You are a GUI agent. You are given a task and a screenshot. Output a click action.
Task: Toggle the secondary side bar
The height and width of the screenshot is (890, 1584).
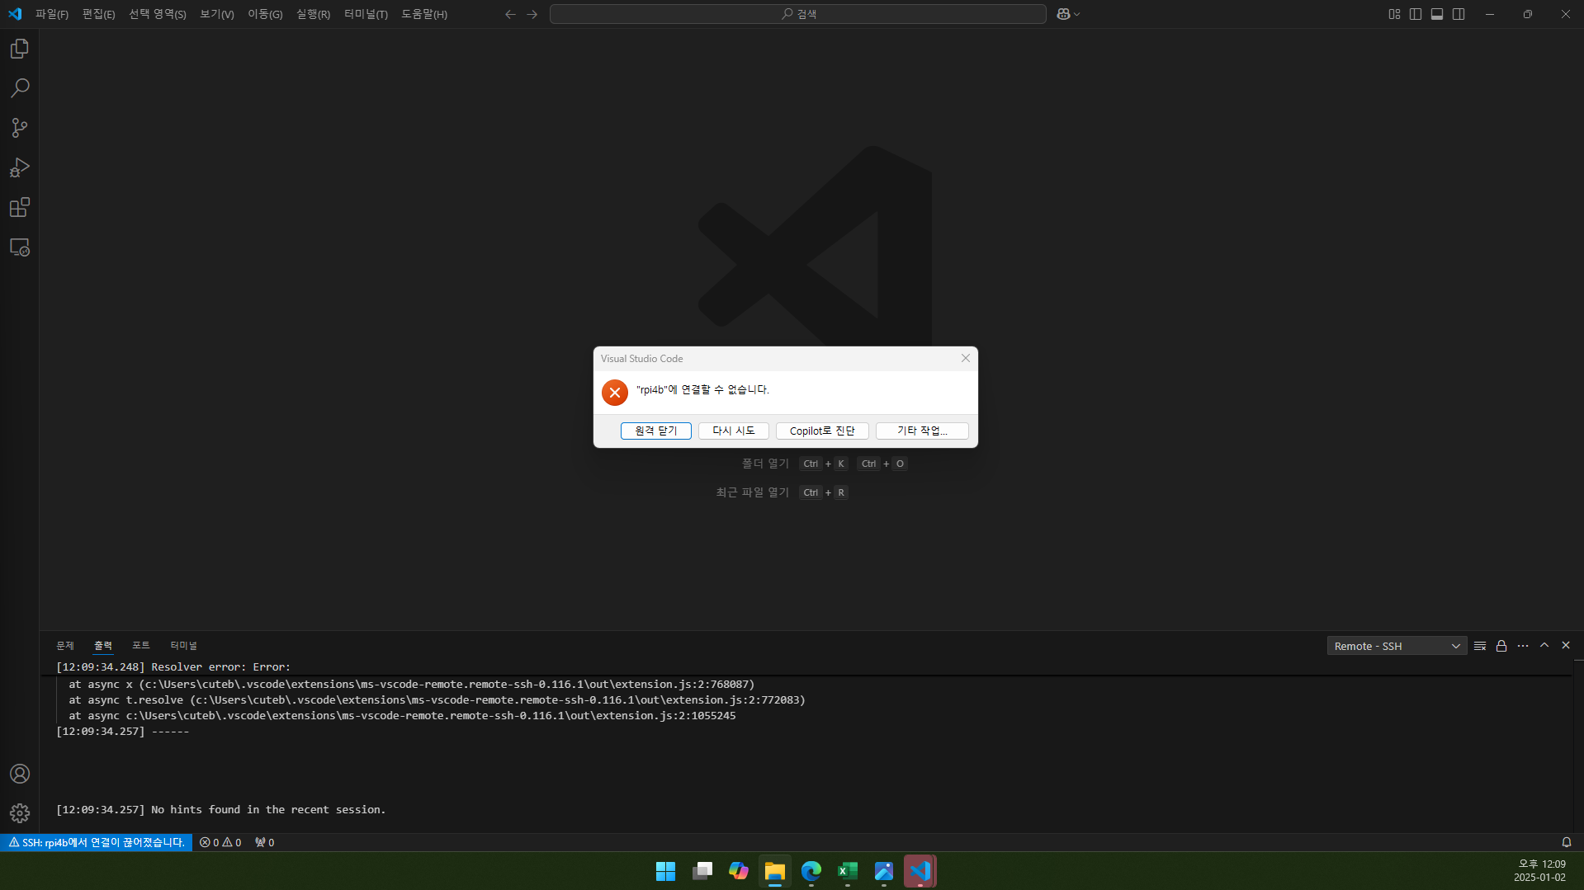coord(1459,14)
